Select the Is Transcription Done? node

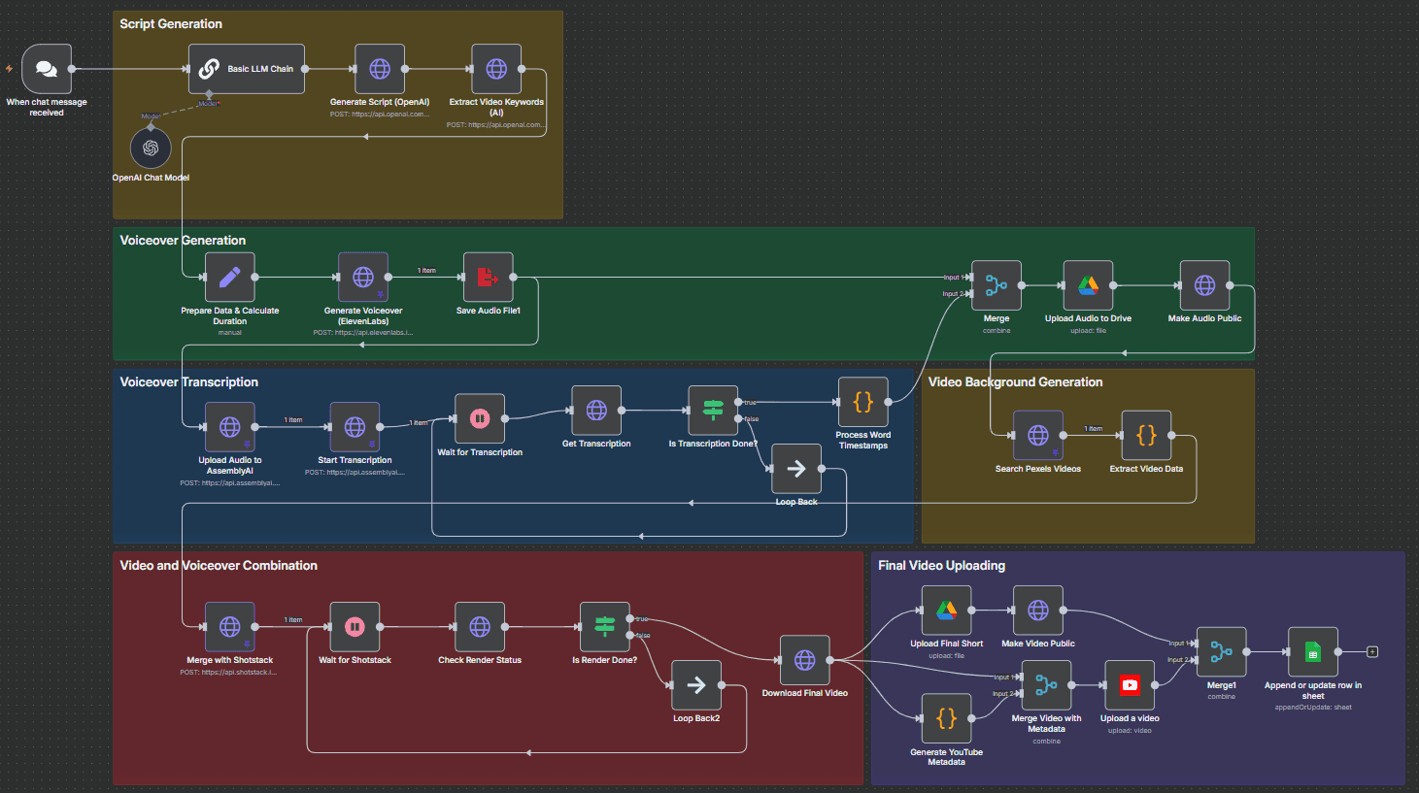click(x=713, y=411)
